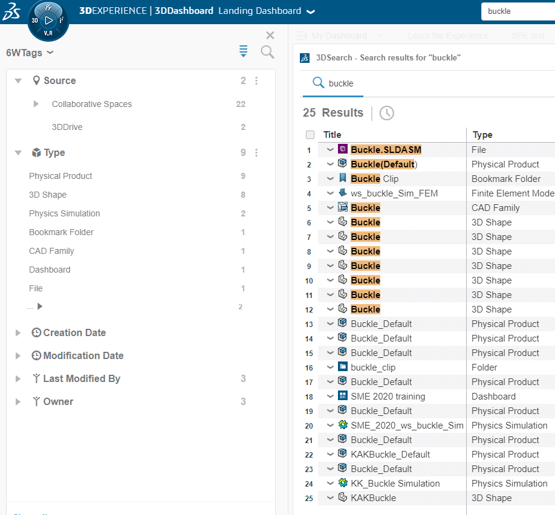Select the 3DDrive source
The image size is (555, 515).
(x=67, y=127)
